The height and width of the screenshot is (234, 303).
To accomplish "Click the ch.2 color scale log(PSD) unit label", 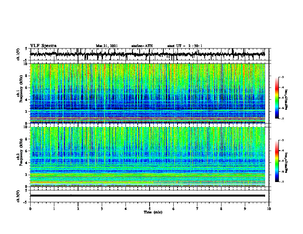I will tap(287, 163).
